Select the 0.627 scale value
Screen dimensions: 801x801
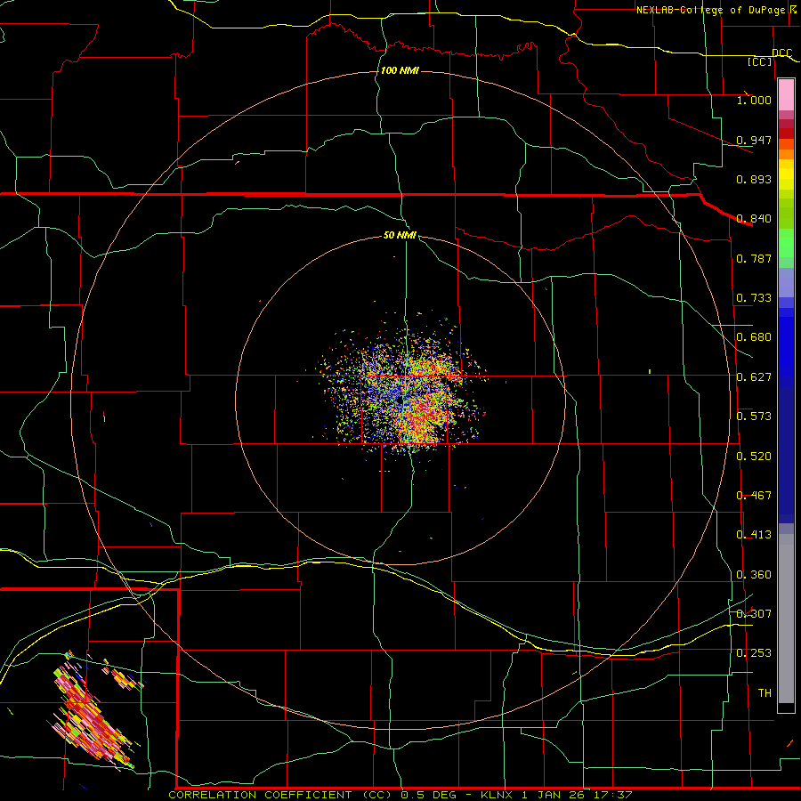pyautogui.click(x=754, y=377)
